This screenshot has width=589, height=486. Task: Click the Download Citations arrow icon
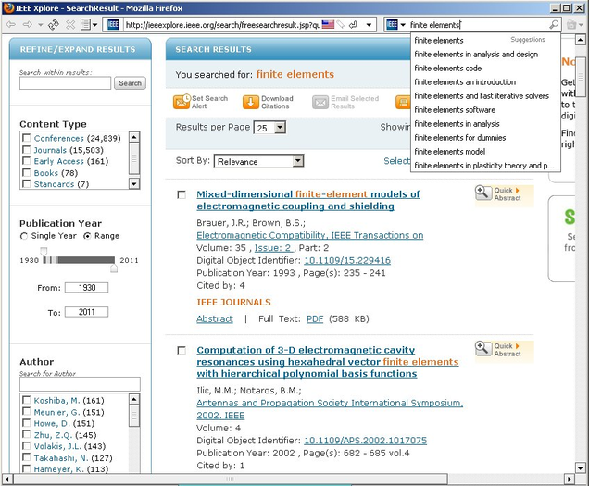click(x=251, y=102)
